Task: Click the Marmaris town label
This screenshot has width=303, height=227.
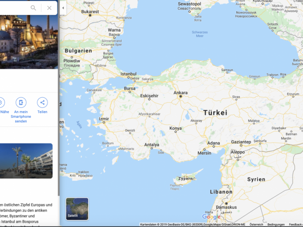Action: [x=127, y=149]
